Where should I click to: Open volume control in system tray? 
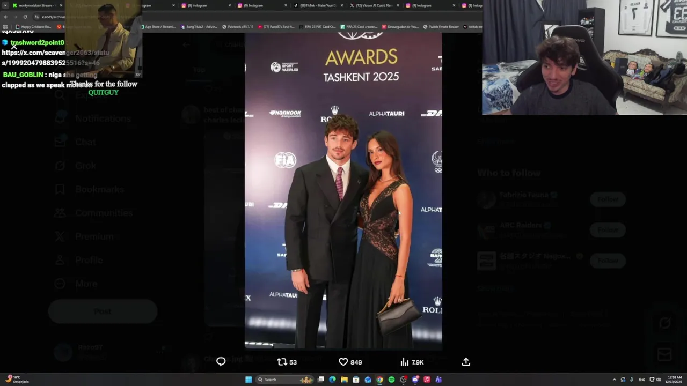659,380
